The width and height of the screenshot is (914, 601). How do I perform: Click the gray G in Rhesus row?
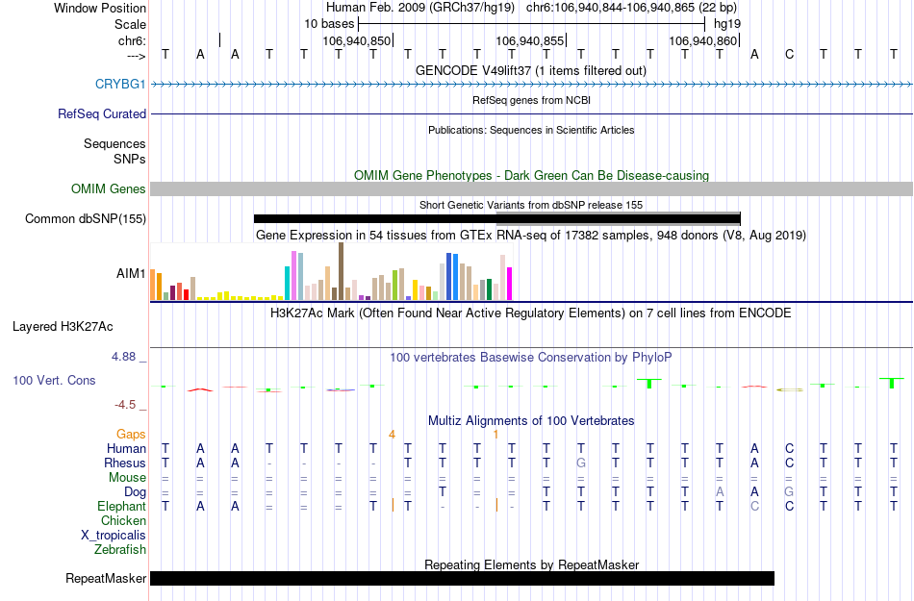(x=580, y=463)
